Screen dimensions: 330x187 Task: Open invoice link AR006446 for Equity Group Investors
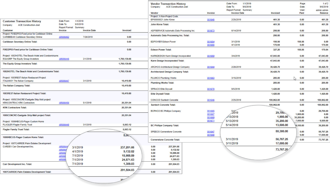point(64,59)
